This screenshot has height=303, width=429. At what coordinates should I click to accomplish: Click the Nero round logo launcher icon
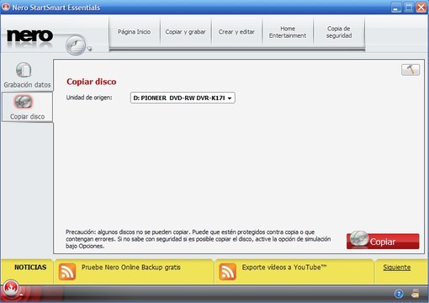[76, 45]
